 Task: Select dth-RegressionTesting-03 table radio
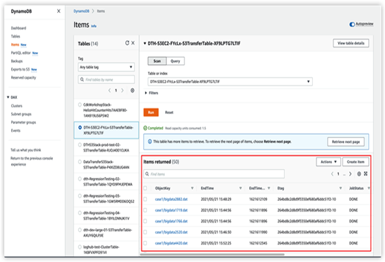80,196
